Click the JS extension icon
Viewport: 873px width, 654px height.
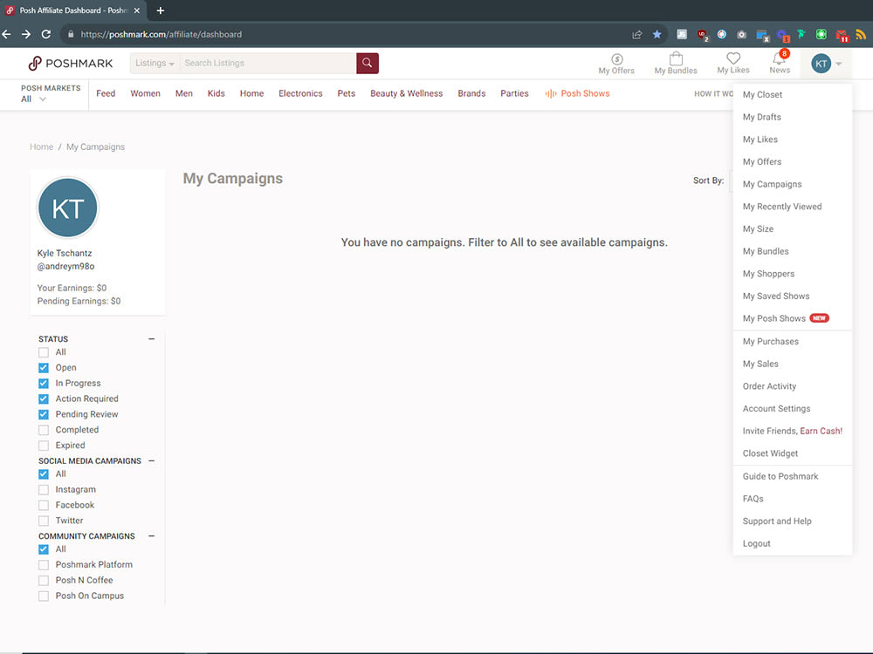click(682, 35)
